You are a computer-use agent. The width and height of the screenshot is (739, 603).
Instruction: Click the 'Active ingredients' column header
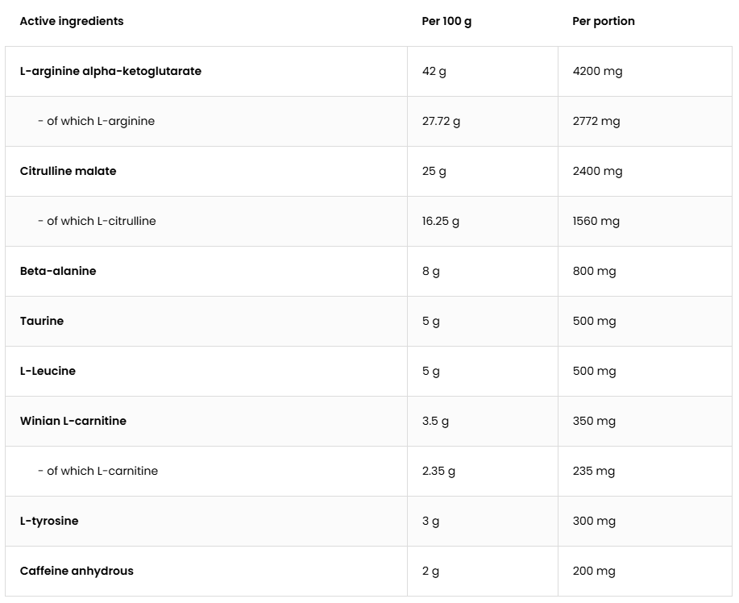coord(72,22)
